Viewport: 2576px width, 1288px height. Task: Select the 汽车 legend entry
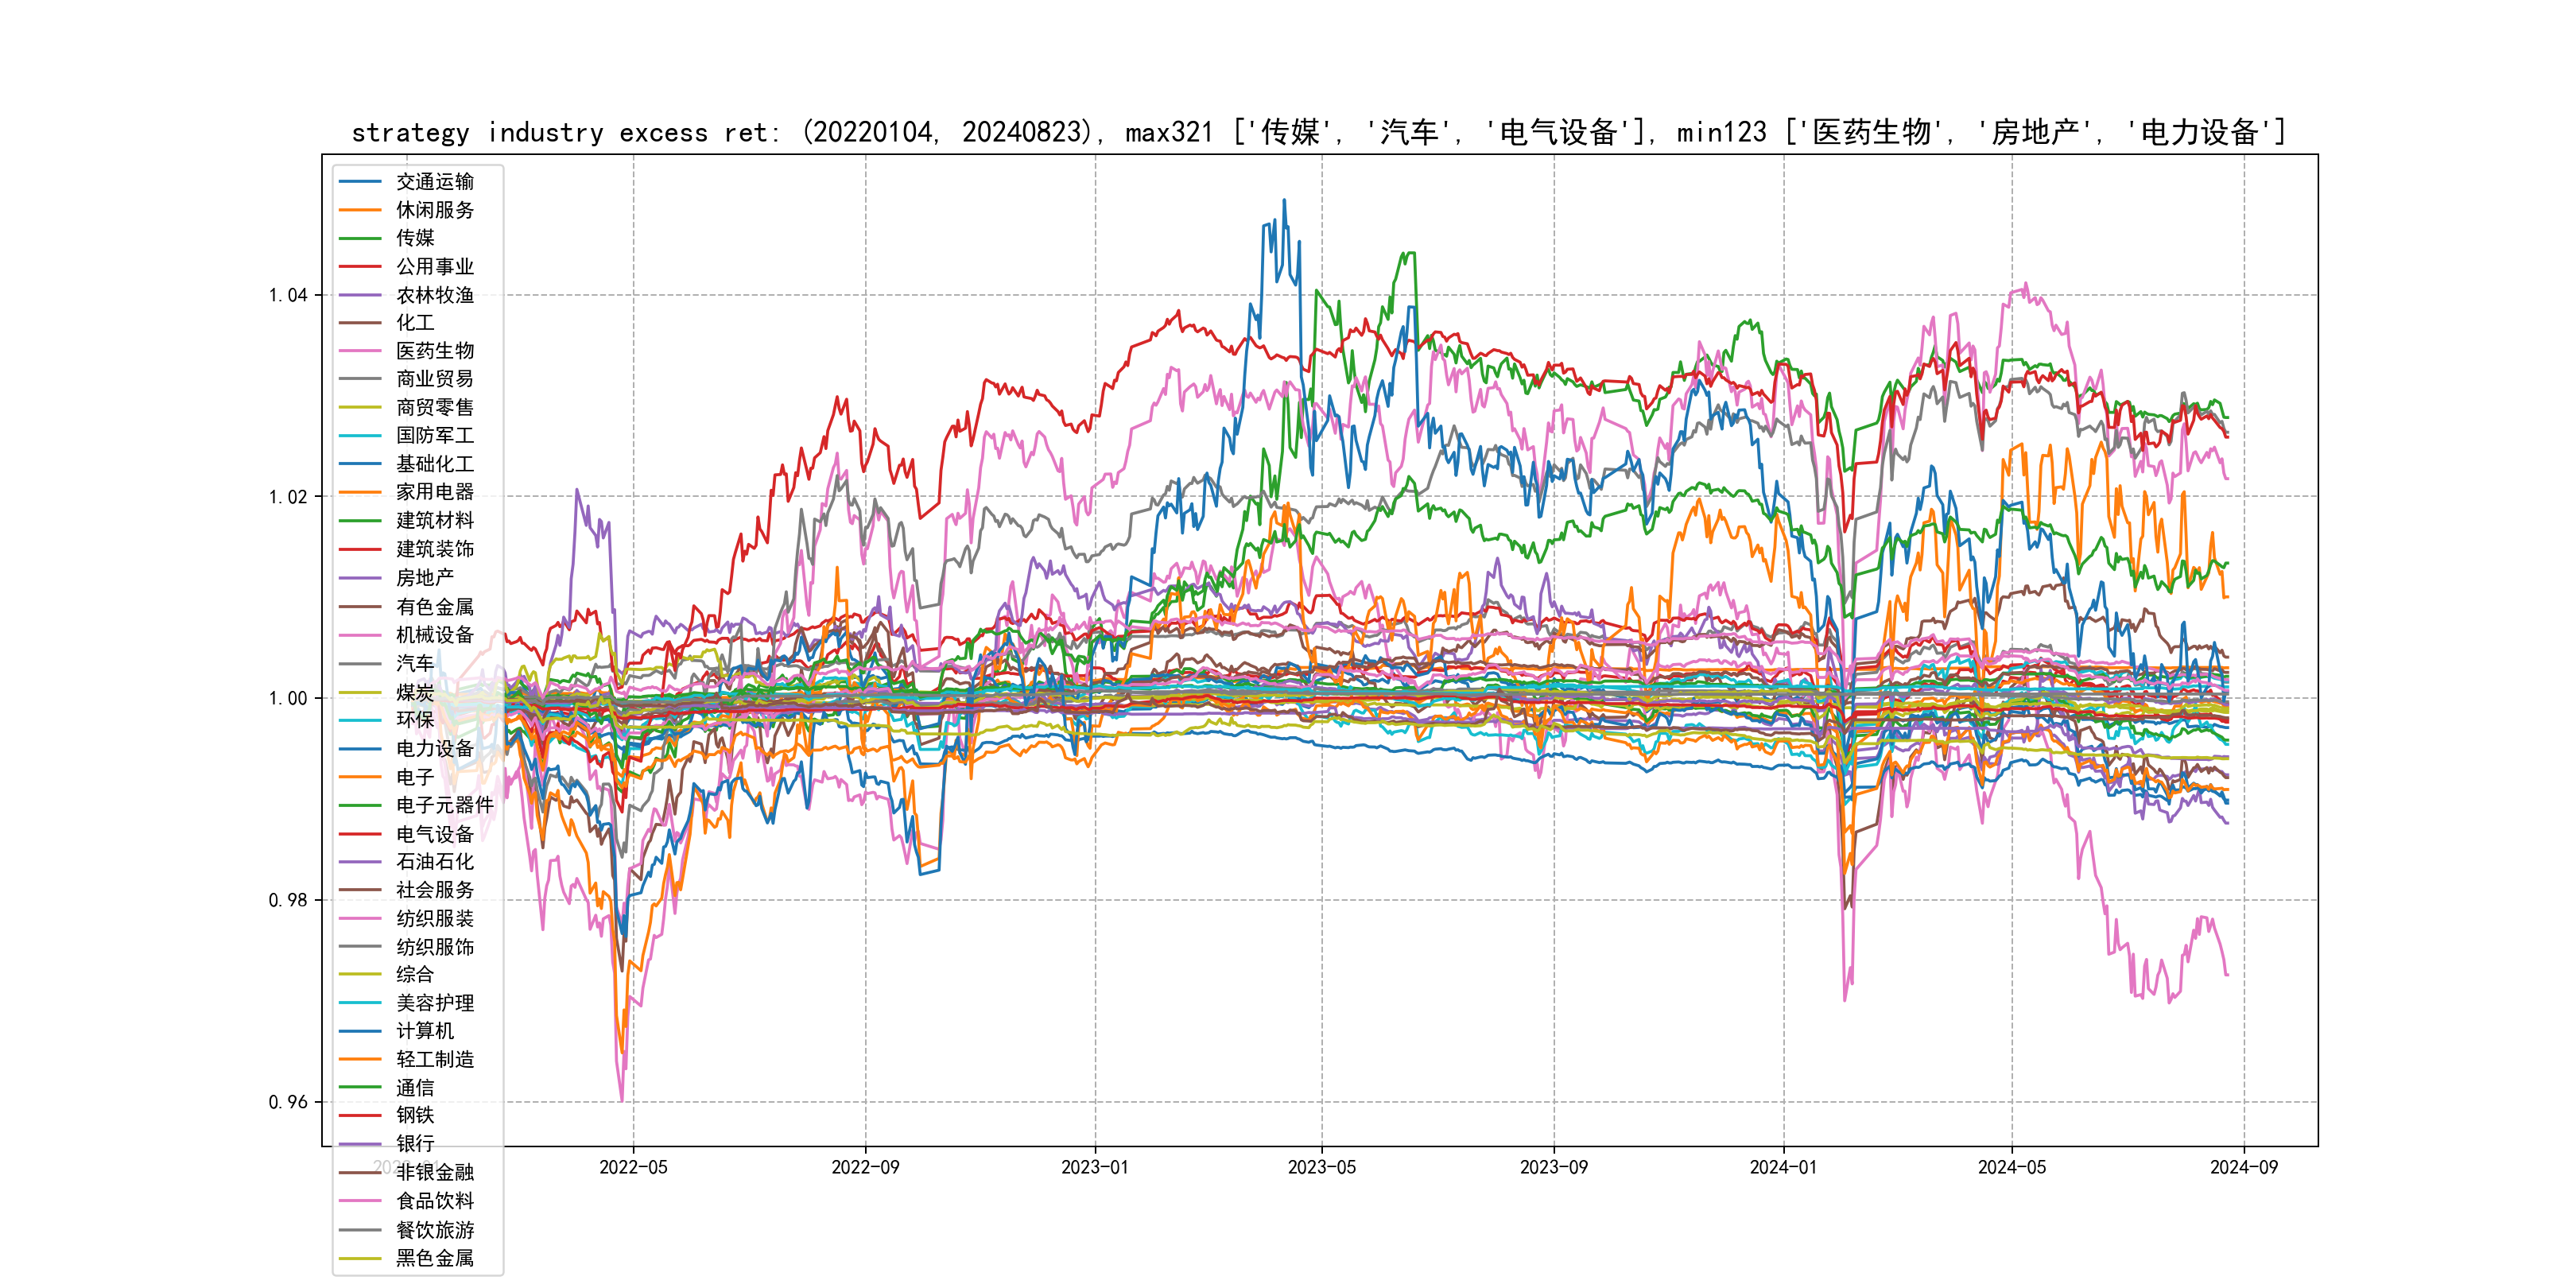(x=414, y=663)
